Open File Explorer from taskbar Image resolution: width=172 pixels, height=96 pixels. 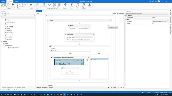pyautogui.click(x=15, y=95)
